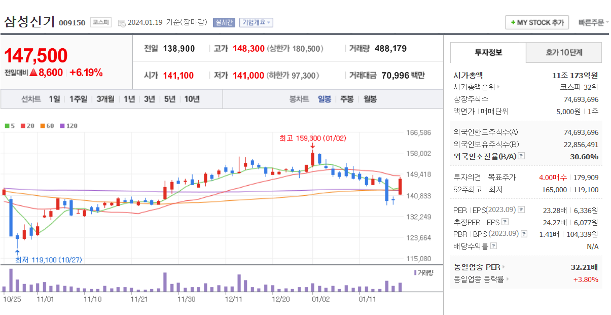Click the 외국인보유주식수 value 22,856,491
This screenshot has height=315, width=611.
coord(581,145)
